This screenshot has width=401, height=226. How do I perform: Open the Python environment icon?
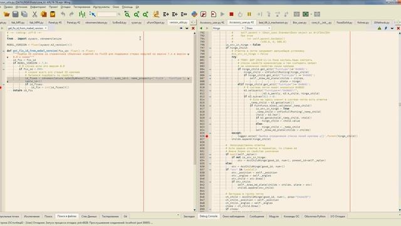click(x=194, y=14)
